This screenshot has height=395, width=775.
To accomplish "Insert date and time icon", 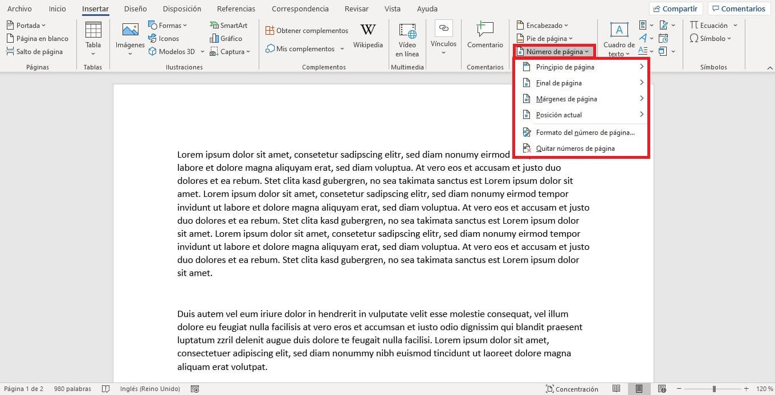I will pyautogui.click(x=663, y=39).
